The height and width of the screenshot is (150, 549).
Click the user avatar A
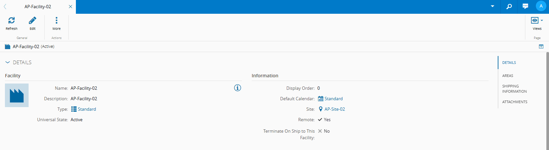click(541, 6)
